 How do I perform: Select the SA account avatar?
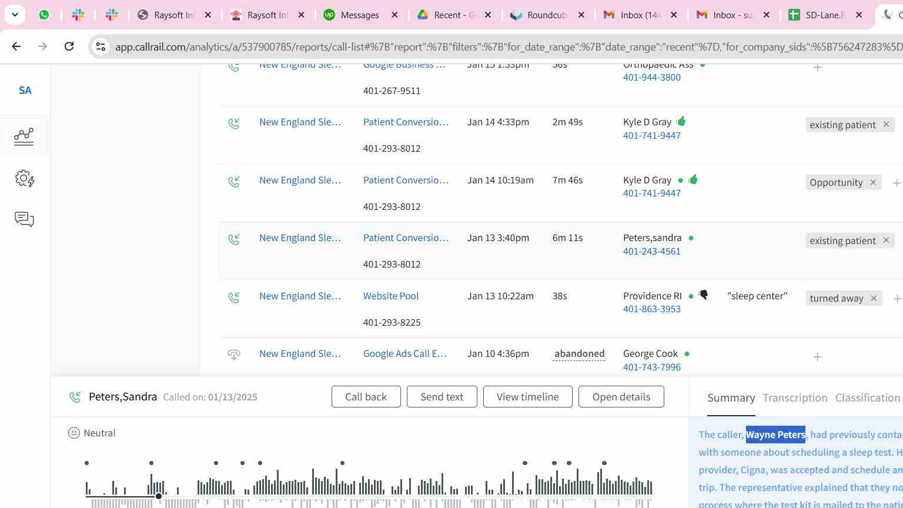(x=25, y=91)
